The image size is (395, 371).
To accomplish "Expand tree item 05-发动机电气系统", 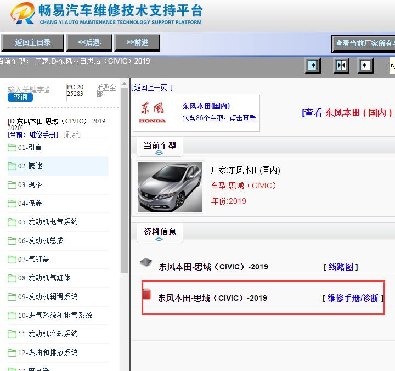I will click(x=48, y=222).
